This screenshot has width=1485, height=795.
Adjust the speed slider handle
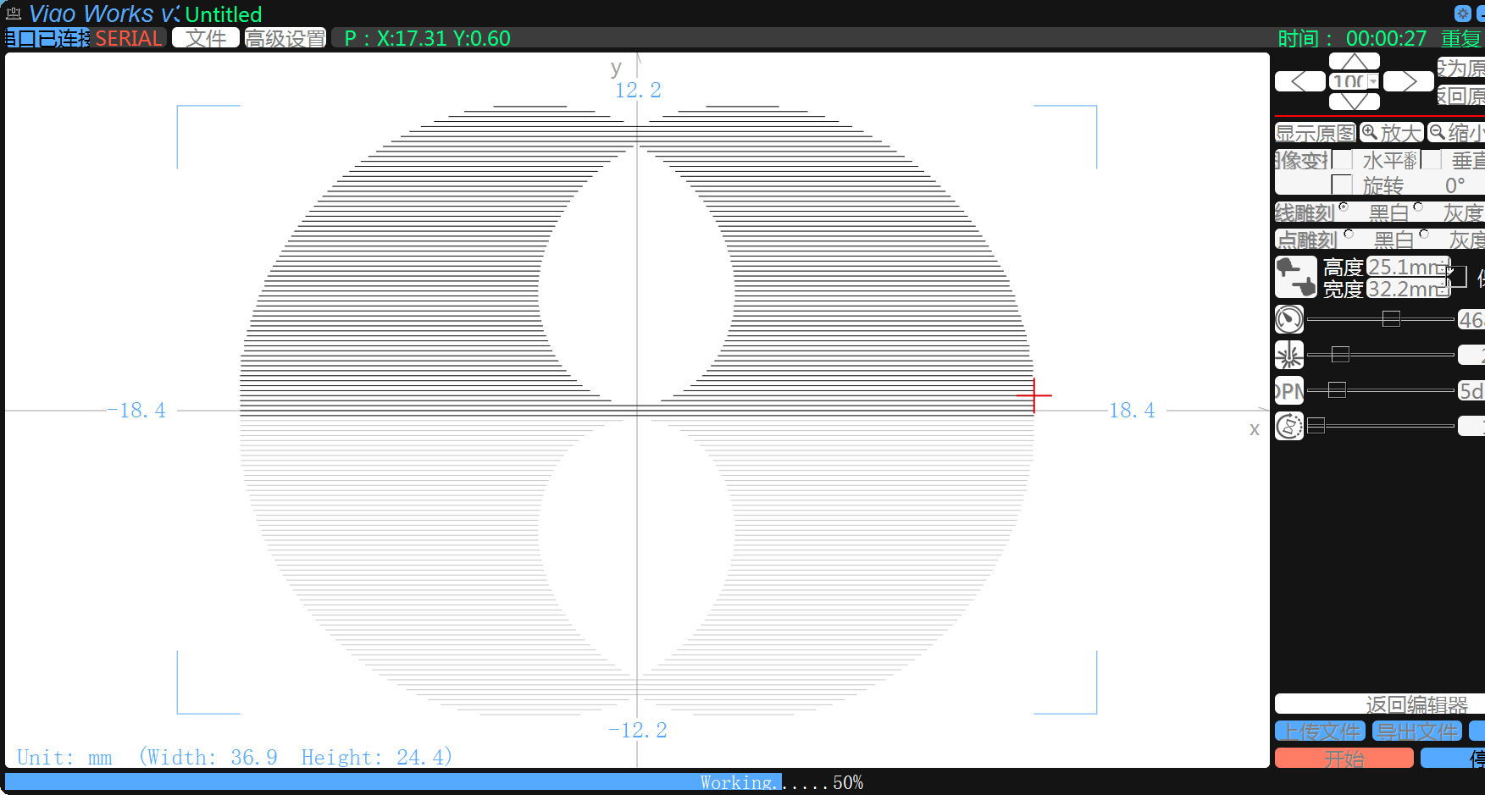[x=1391, y=319]
